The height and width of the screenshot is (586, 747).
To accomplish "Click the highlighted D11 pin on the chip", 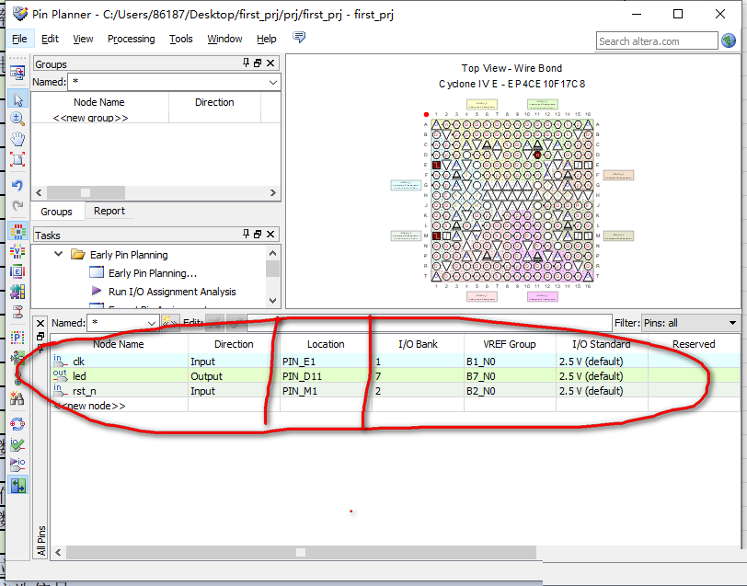I will click(x=537, y=155).
